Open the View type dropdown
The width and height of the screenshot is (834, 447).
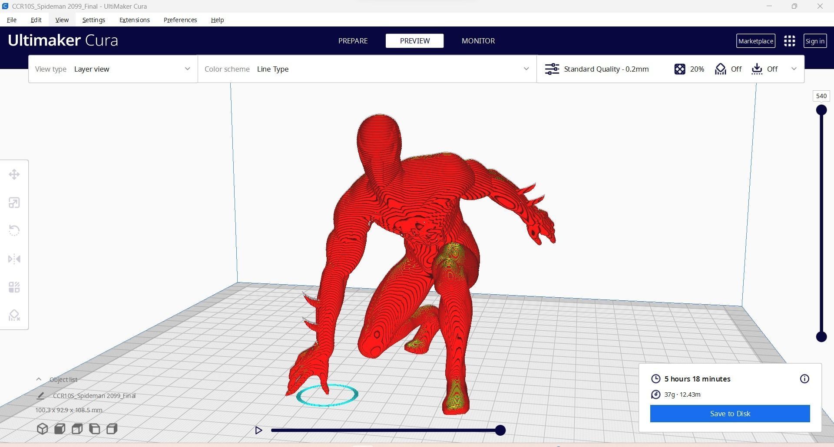(x=113, y=69)
